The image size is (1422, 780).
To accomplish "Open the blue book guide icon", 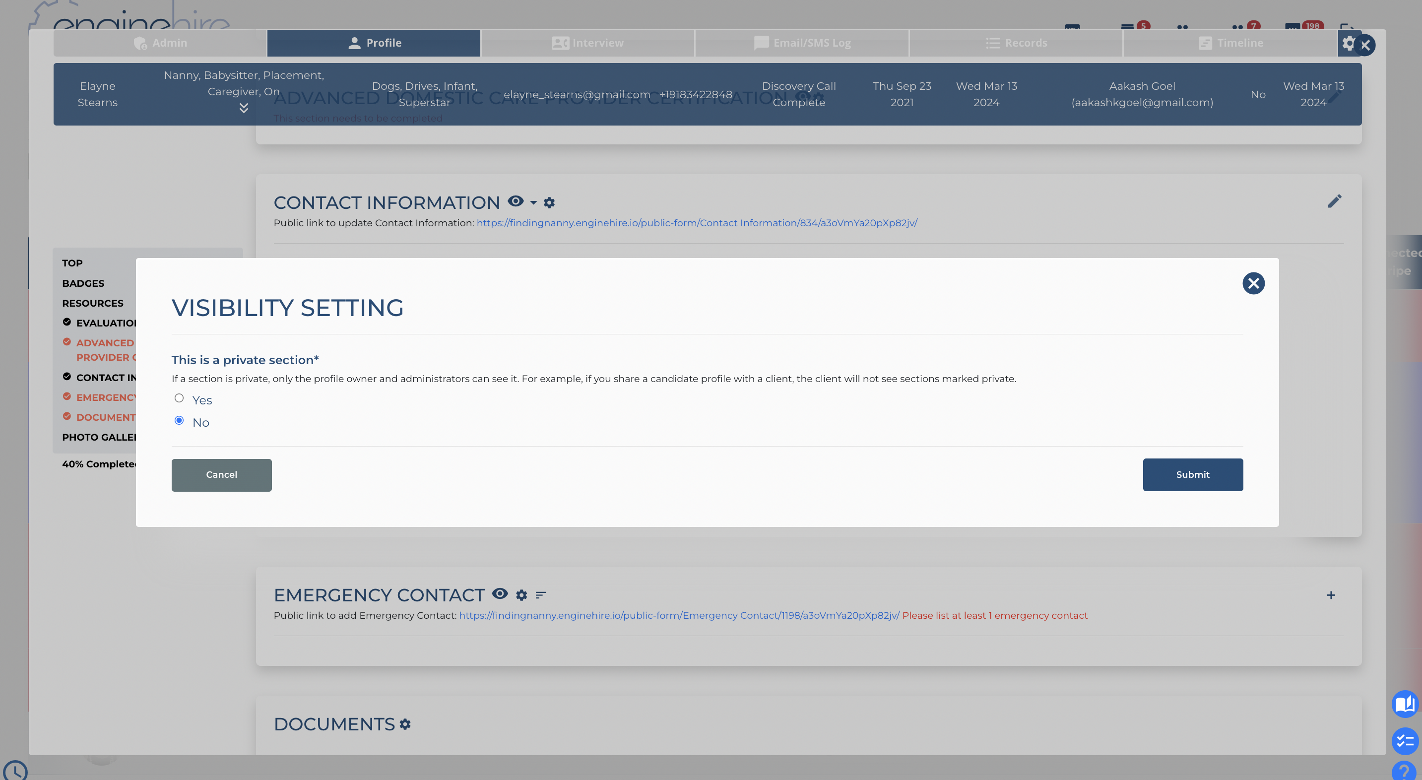I will [x=1404, y=704].
